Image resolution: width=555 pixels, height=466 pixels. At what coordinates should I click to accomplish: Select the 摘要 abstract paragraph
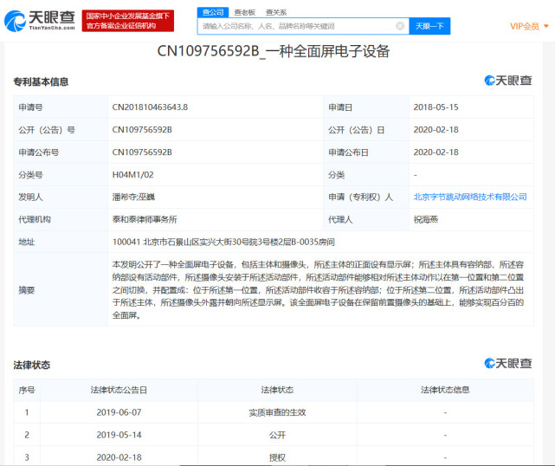[x=318, y=289]
